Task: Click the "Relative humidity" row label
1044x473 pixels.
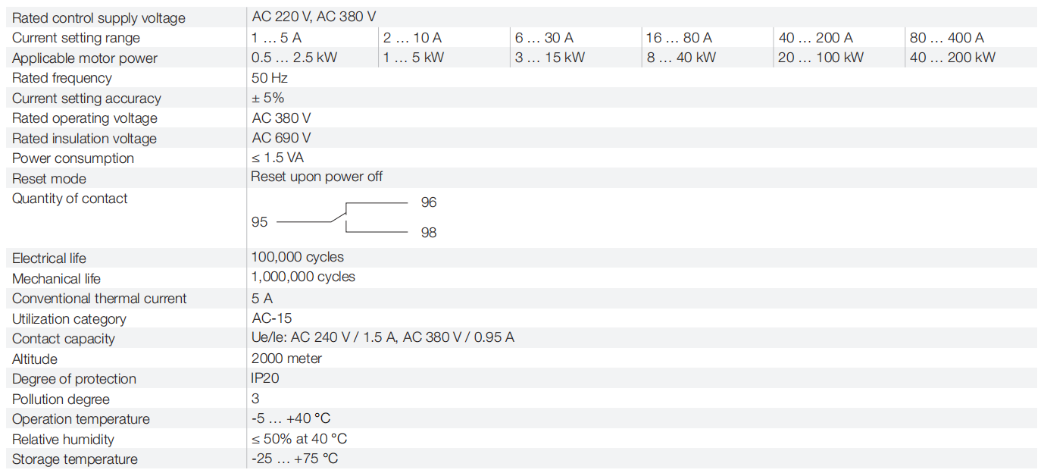Action: pyautogui.click(x=63, y=440)
